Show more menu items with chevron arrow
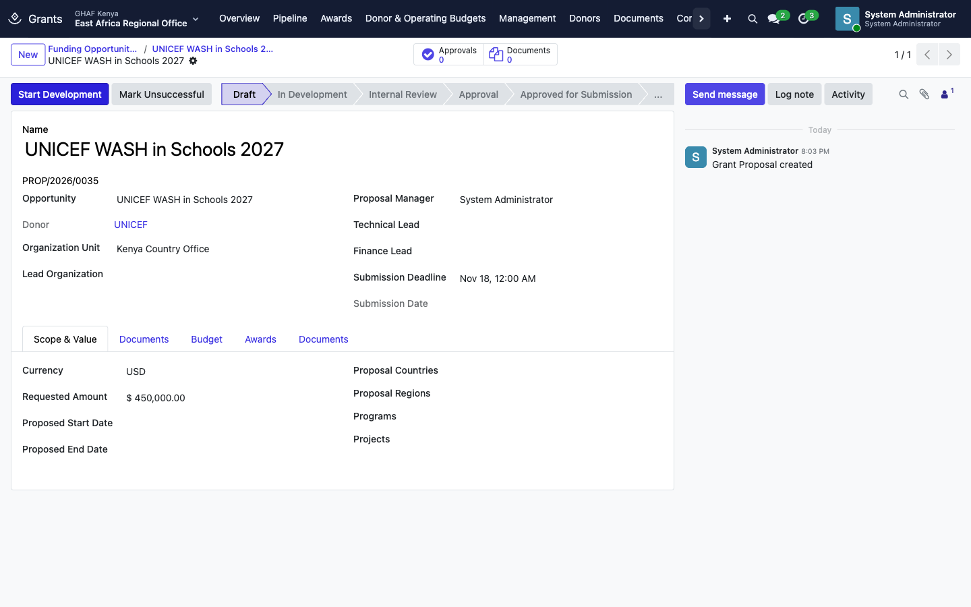Image resolution: width=971 pixels, height=607 pixels. tap(701, 18)
